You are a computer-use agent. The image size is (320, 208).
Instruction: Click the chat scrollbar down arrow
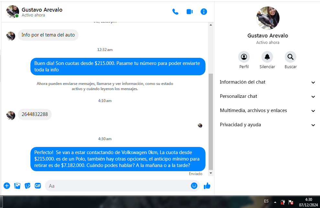click(211, 173)
